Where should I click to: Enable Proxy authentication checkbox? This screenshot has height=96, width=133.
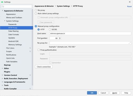[x=39, y=50]
